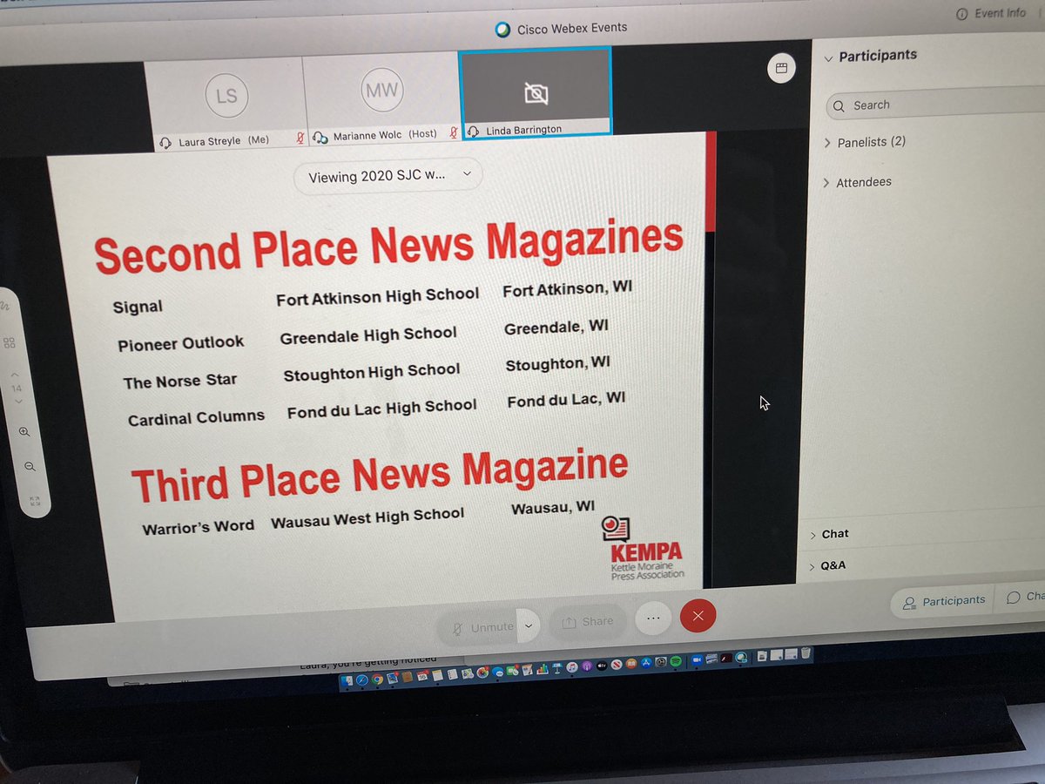Viewport: 1045px width, 784px height.
Task: Open slide thumbnails grid view
Action: click(x=10, y=342)
